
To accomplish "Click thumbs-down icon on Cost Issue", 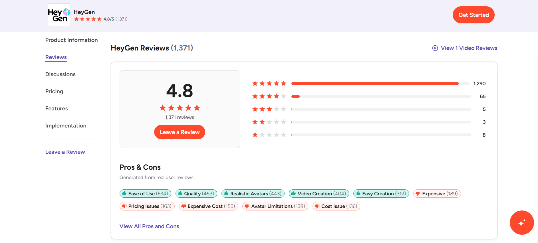I will coord(317,206).
